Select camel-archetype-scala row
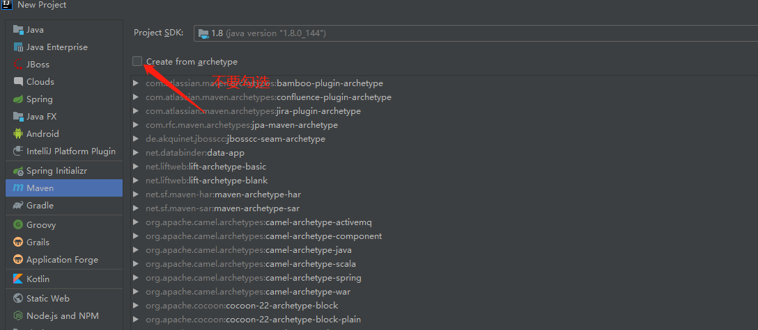 [x=444, y=265]
